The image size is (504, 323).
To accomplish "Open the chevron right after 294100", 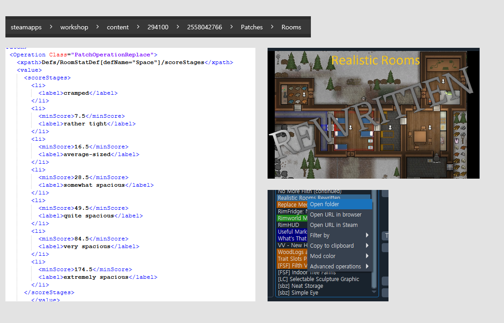I will pyautogui.click(x=178, y=27).
